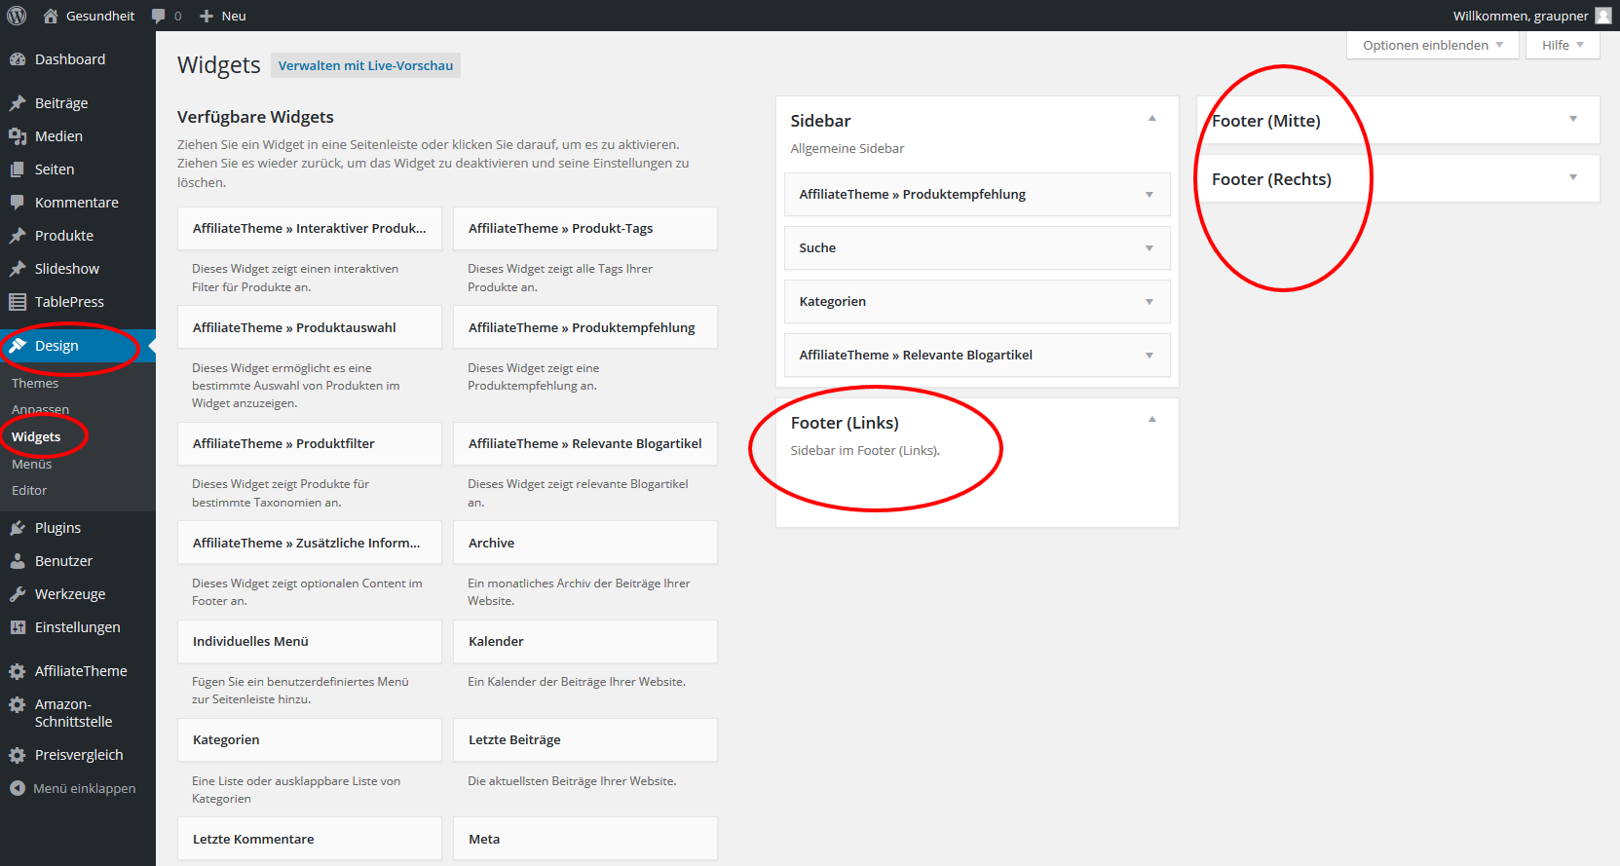Click the TablePress table icon

tap(18, 302)
